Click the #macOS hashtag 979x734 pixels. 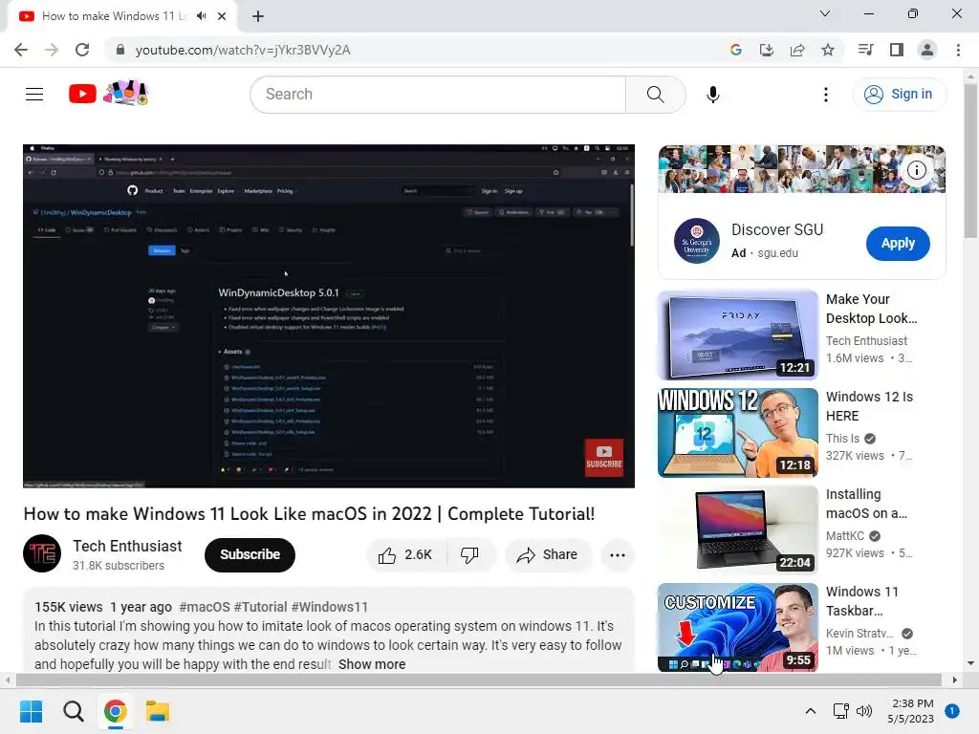tap(205, 607)
